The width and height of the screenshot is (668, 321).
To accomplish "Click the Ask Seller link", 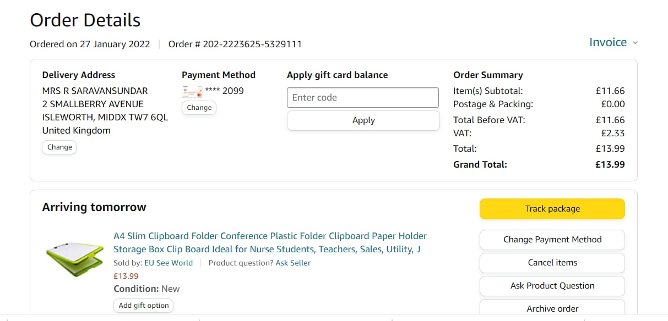I will tap(293, 263).
